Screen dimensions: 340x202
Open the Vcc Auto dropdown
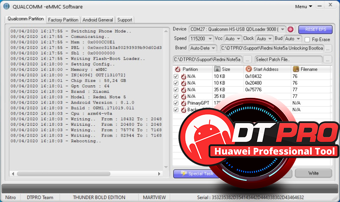pyautogui.click(x=239, y=39)
